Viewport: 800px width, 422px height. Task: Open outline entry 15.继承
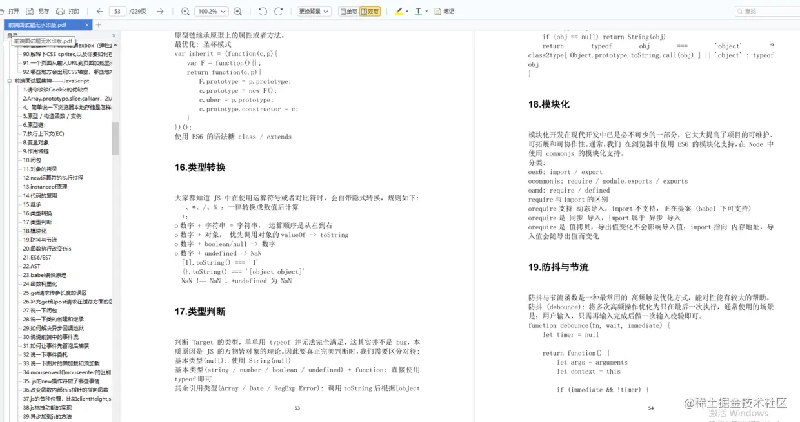click(x=32, y=204)
